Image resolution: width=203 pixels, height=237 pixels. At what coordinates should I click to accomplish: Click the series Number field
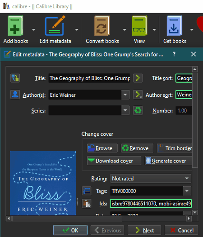point(184,111)
